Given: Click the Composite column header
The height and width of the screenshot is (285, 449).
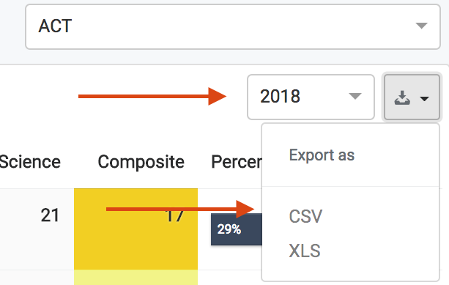Looking at the screenshot, I should click(x=141, y=162).
